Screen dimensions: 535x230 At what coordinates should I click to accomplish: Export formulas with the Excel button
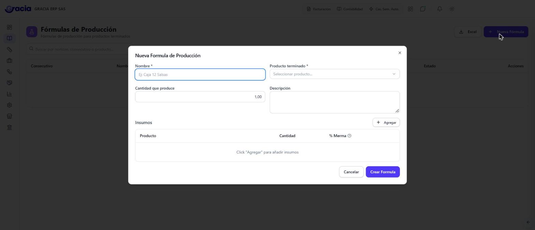(467, 32)
